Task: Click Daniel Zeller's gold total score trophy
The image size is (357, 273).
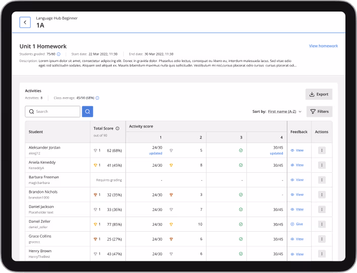Action: point(95,224)
